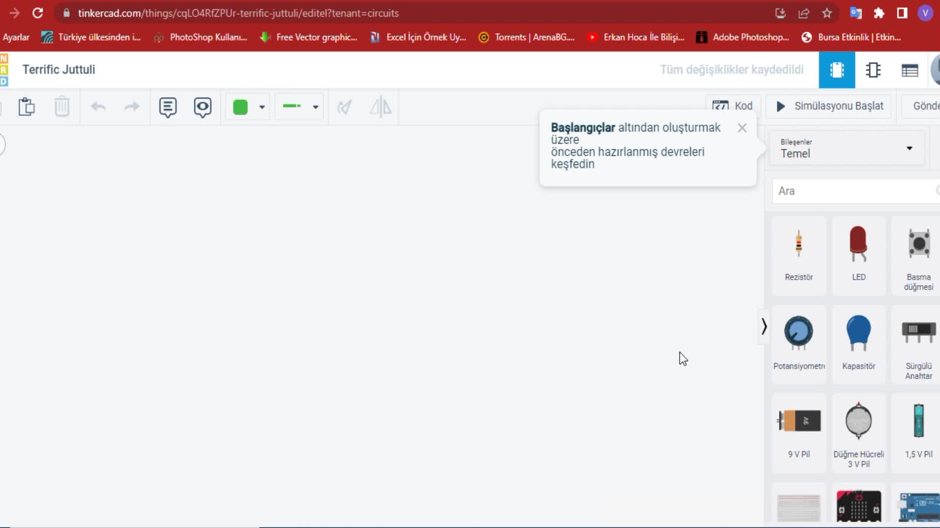The image size is (940, 528).
Task: Select the LED component
Action: point(858,254)
